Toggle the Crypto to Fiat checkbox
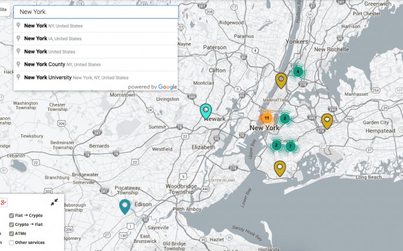 11,225
